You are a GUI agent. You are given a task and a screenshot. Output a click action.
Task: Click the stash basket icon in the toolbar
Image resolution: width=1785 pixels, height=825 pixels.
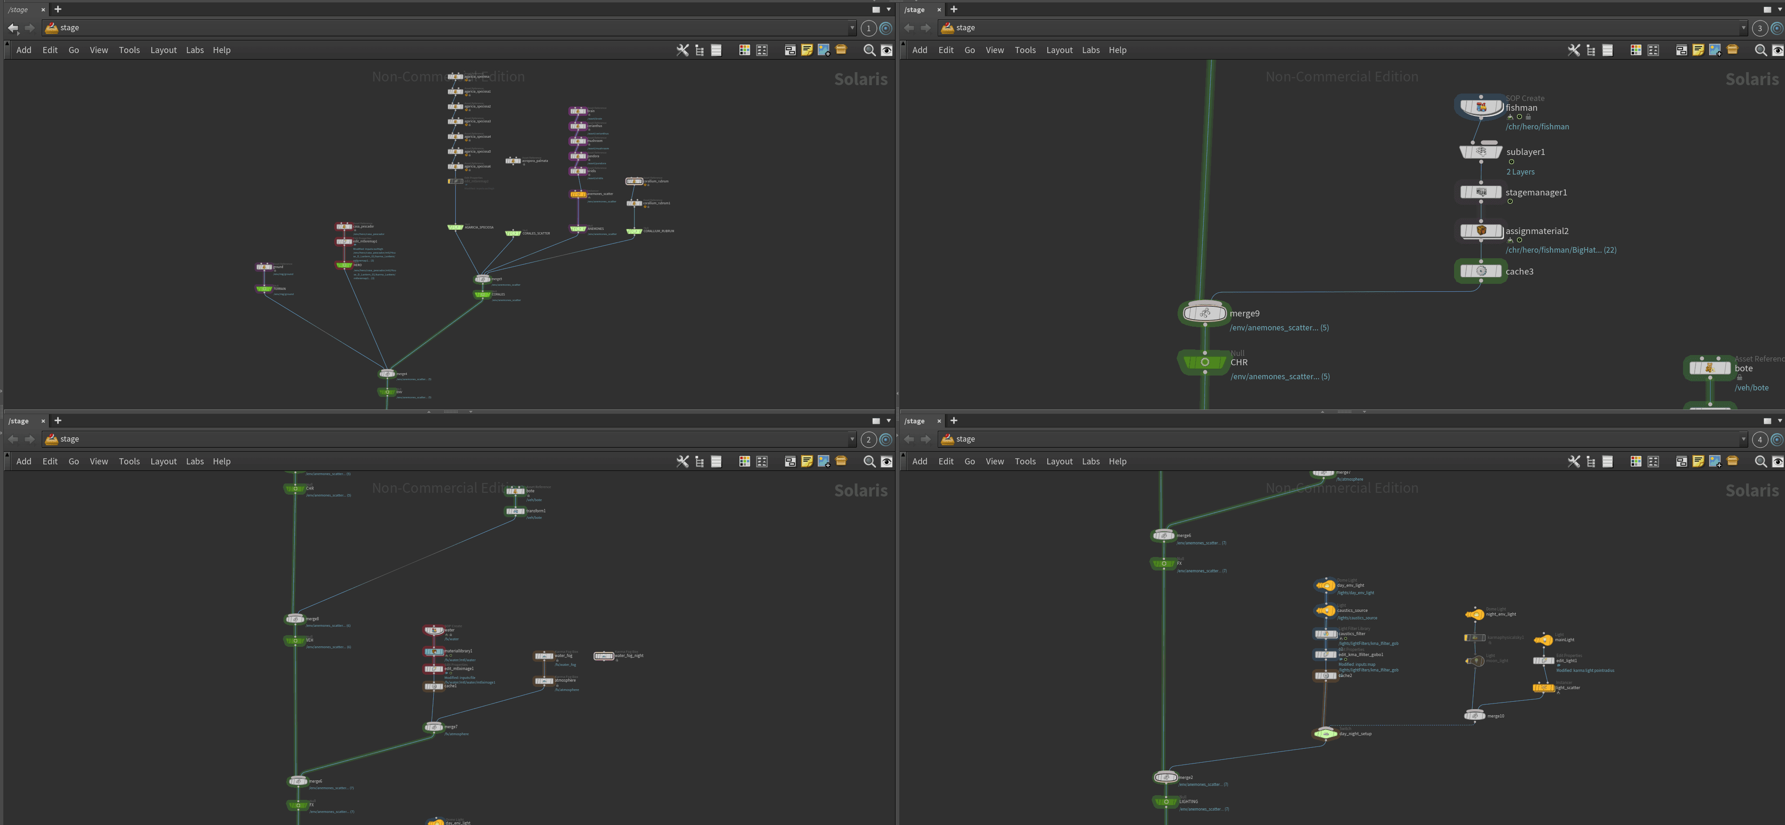pos(841,50)
